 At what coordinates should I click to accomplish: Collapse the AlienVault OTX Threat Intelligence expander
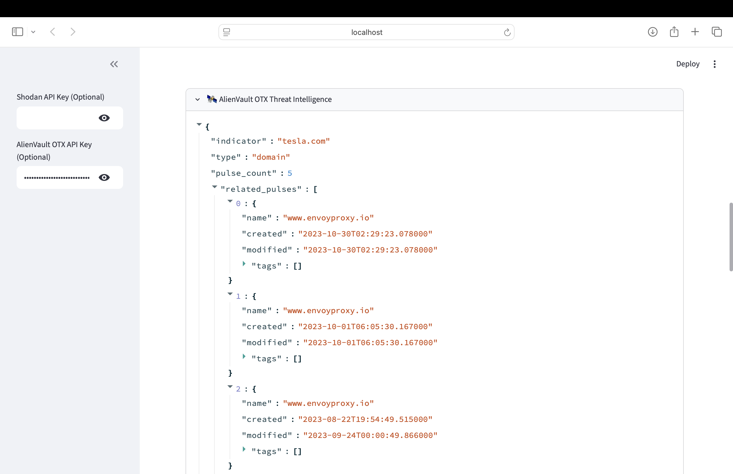click(x=198, y=99)
